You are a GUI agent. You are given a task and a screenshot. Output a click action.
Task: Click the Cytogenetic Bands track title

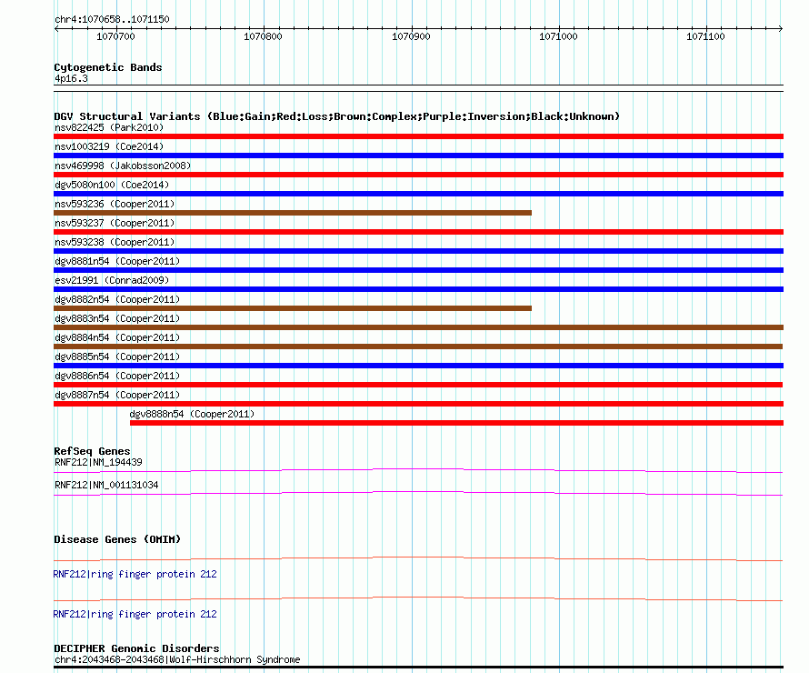(108, 67)
